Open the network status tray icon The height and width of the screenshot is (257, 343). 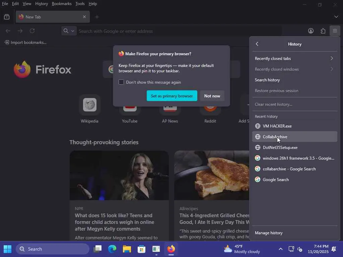[291, 249]
